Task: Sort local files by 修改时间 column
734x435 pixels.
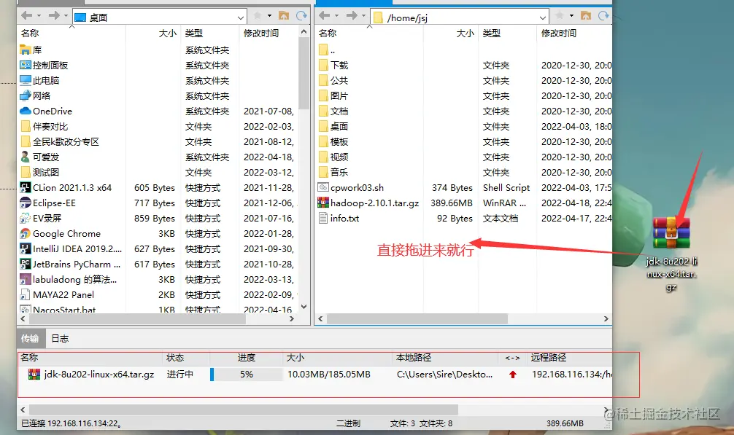Action: pyautogui.click(x=261, y=34)
